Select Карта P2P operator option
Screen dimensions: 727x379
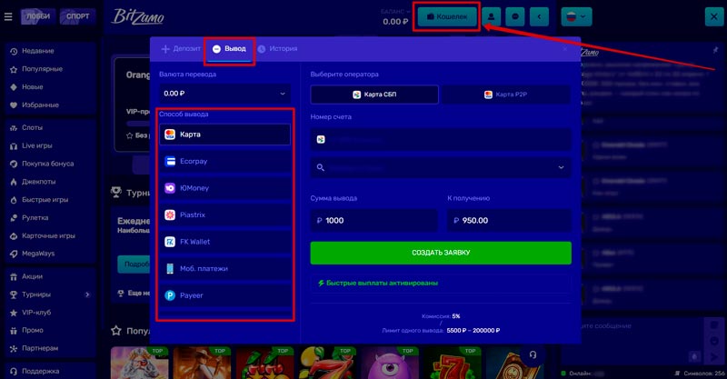pyautogui.click(x=507, y=95)
